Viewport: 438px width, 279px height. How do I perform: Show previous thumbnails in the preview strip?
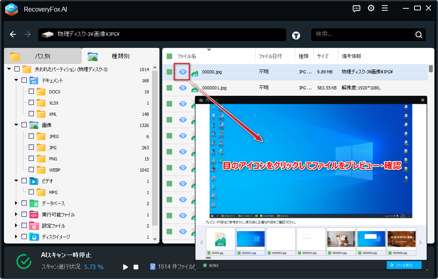[x=202, y=243]
